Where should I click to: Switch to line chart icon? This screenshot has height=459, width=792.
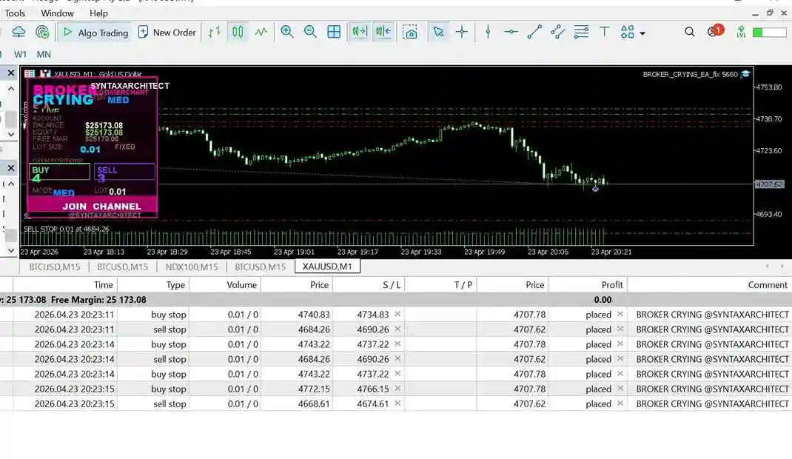tap(261, 32)
